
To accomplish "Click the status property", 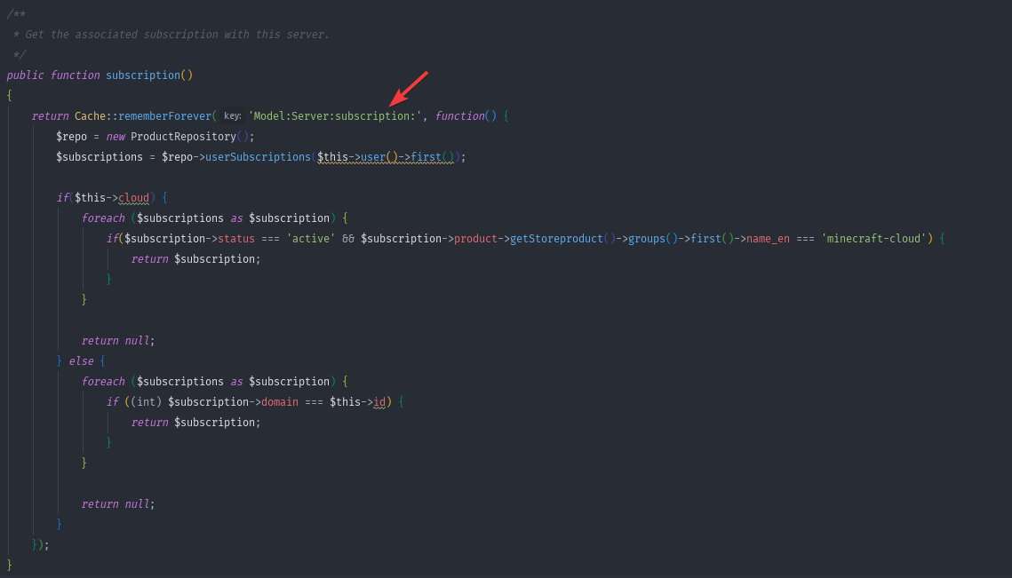I will 235,239.
